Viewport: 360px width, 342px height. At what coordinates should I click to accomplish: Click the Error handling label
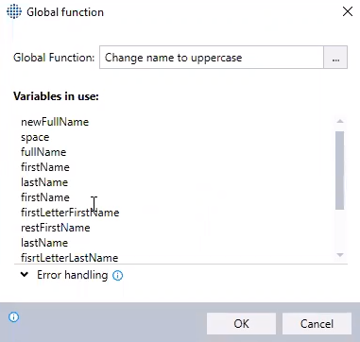(x=73, y=275)
